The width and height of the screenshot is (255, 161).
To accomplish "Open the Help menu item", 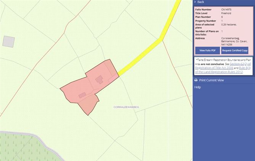I will 198,87.
